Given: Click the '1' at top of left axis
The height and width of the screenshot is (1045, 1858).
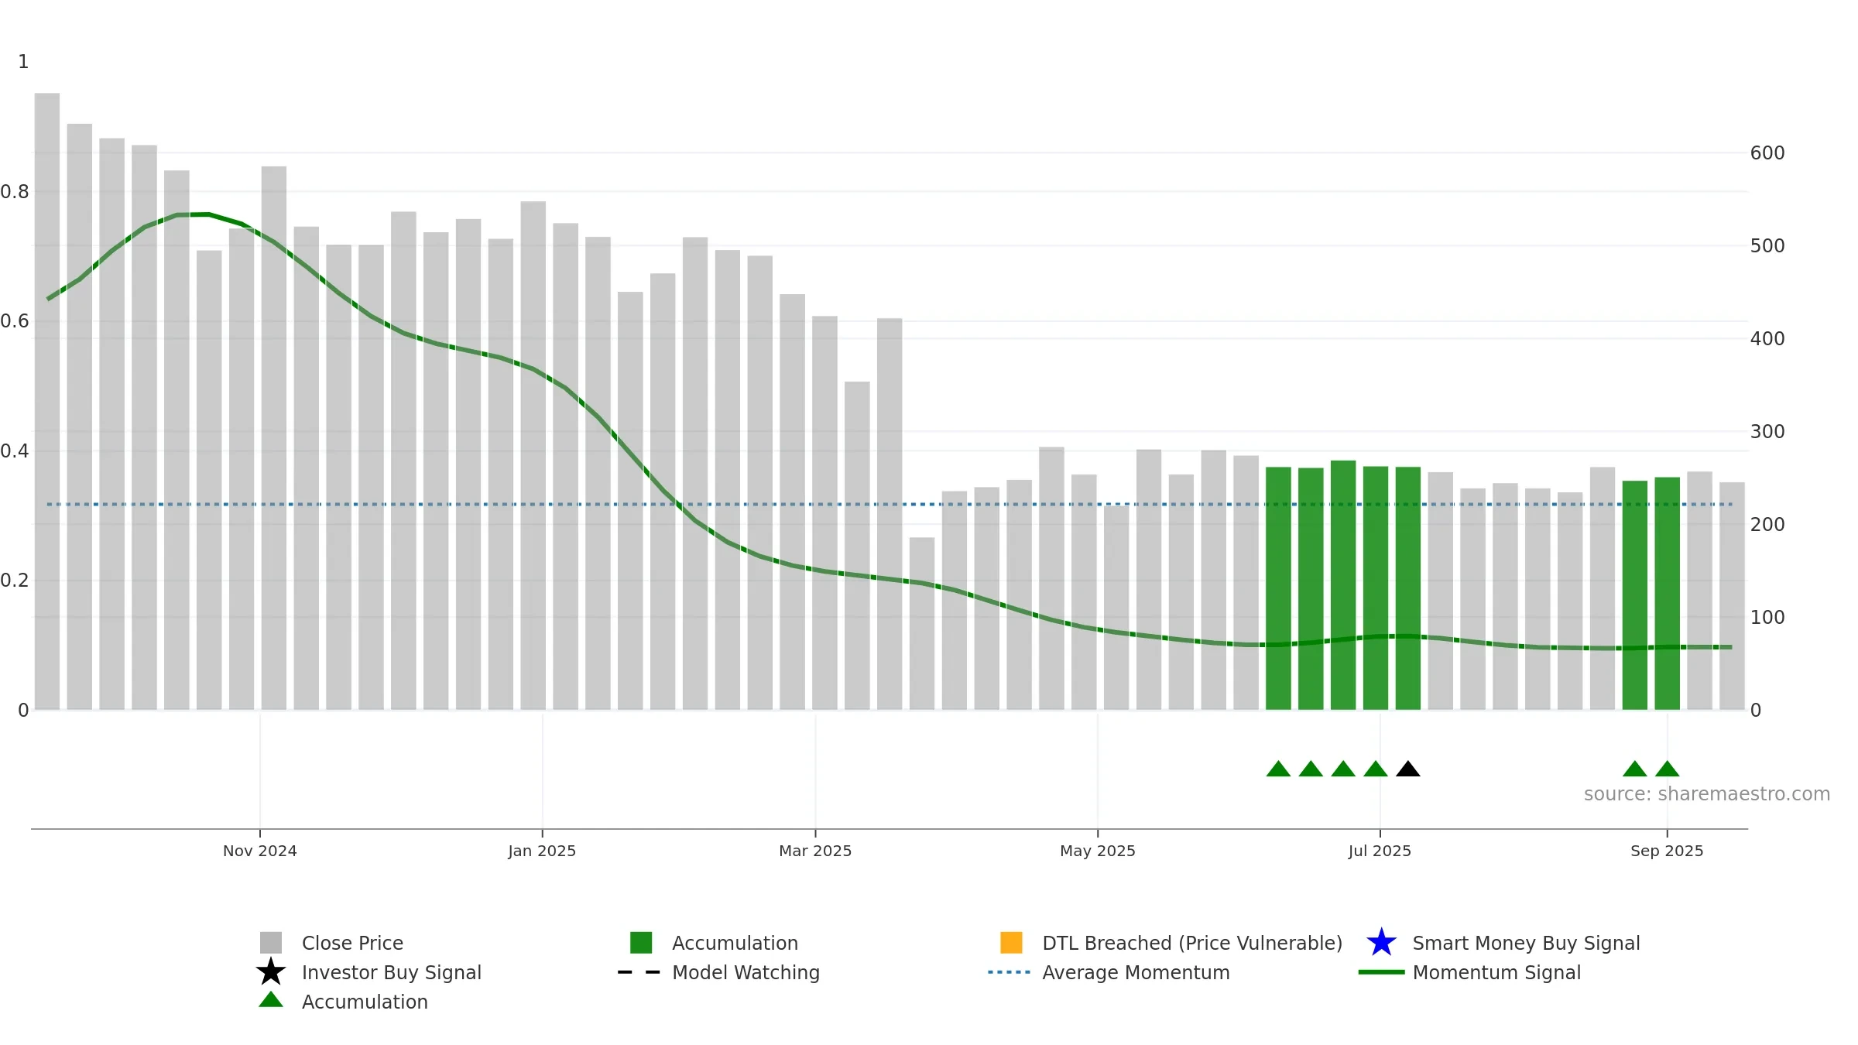Looking at the screenshot, I should (x=23, y=61).
